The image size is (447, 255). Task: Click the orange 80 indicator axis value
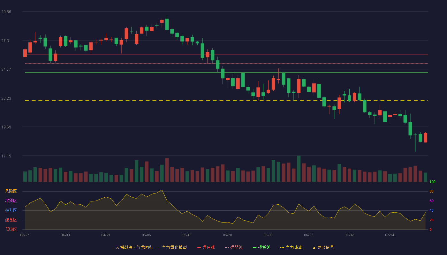click(431, 192)
